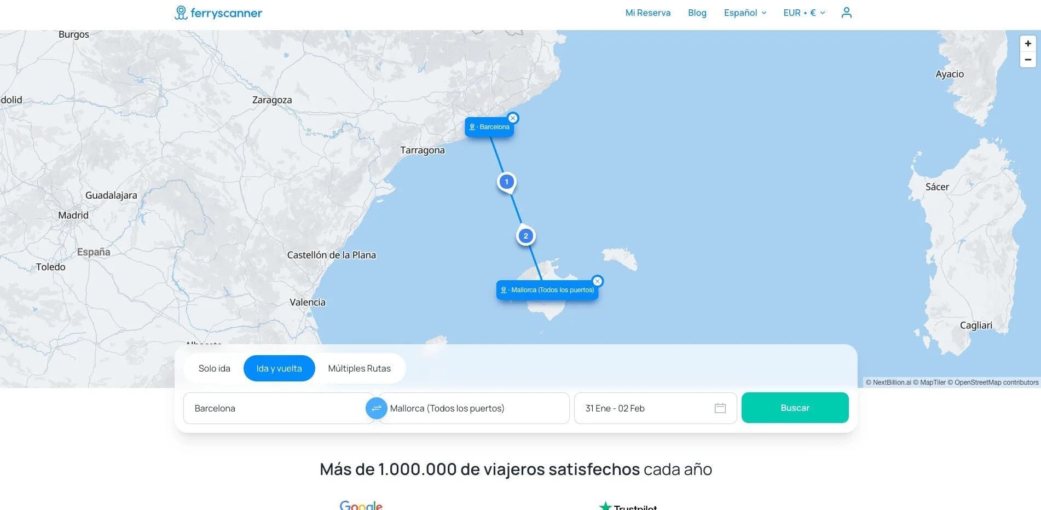Expand the Español language dropdown
The width and height of the screenshot is (1041, 510).
click(x=745, y=13)
